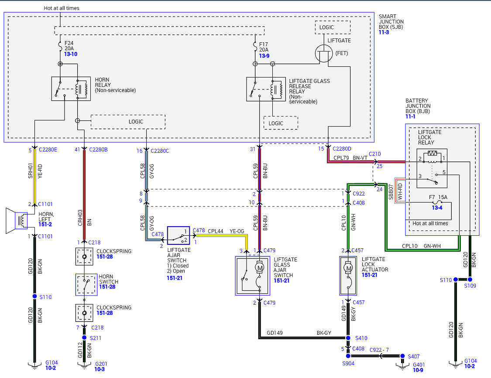Follow the 13-10 link under fuse F24

tap(70, 54)
